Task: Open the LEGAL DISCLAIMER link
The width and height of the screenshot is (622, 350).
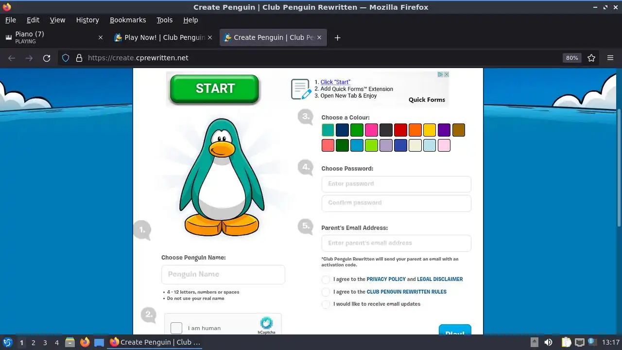Action: pyautogui.click(x=440, y=280)
